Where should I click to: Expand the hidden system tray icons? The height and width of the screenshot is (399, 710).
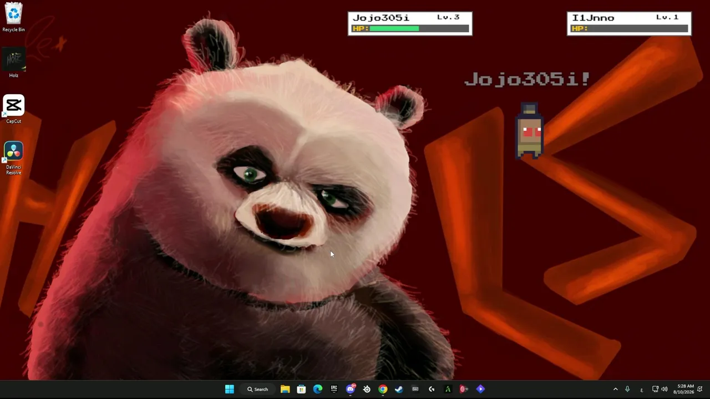(615, 389)
